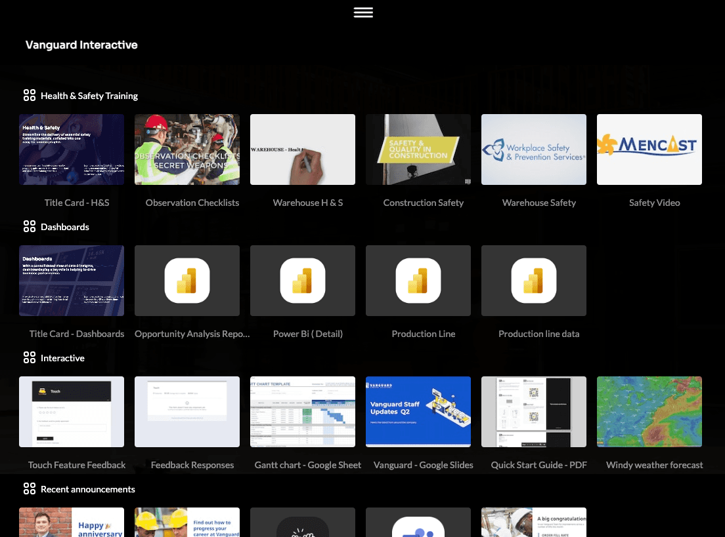Open the big congratulations announcement thumbnail
725x537 pixels.
pos(534,522)
